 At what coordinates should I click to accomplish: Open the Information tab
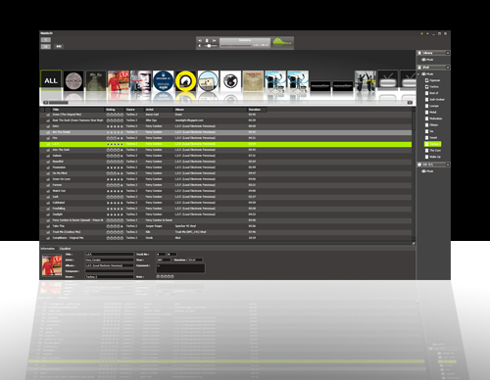48,249
